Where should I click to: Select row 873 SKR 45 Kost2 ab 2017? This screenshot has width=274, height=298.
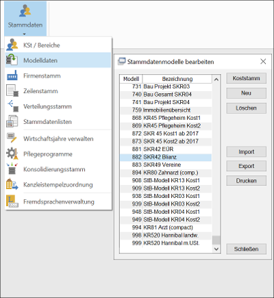coord(166,141)
